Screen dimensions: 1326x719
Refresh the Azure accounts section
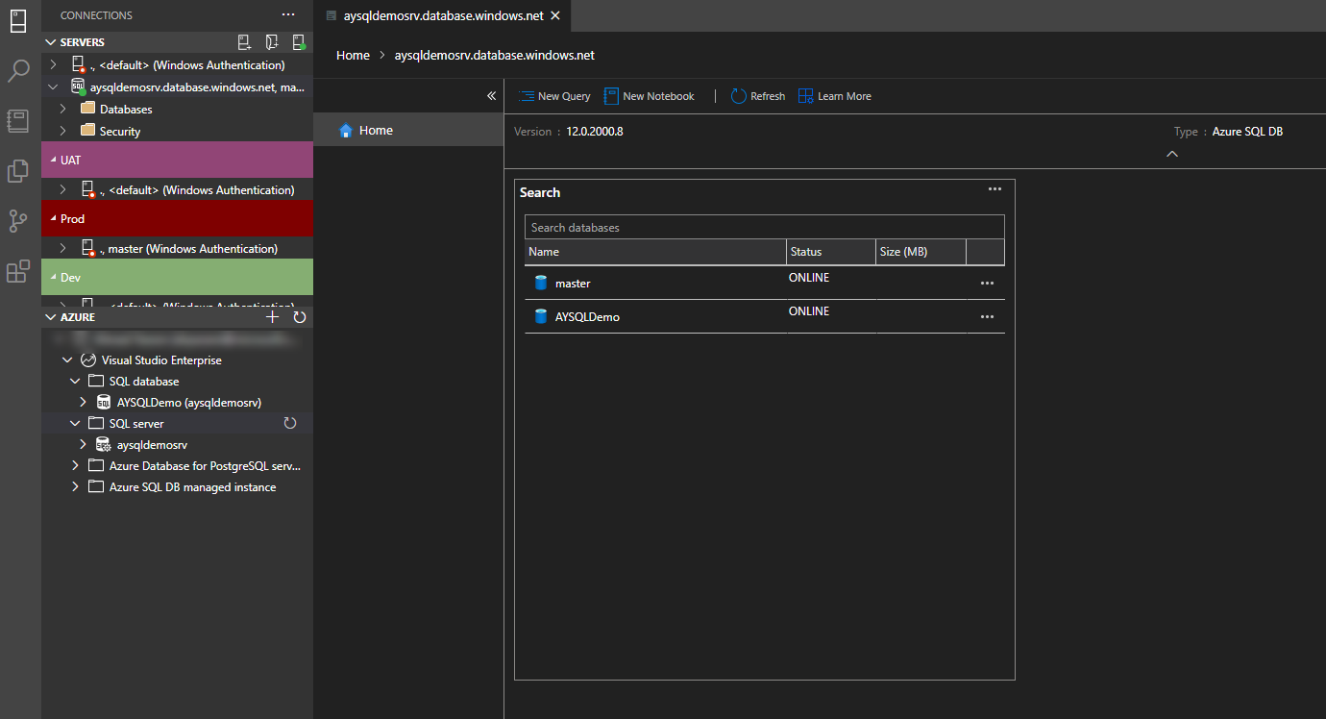point(299,317)
